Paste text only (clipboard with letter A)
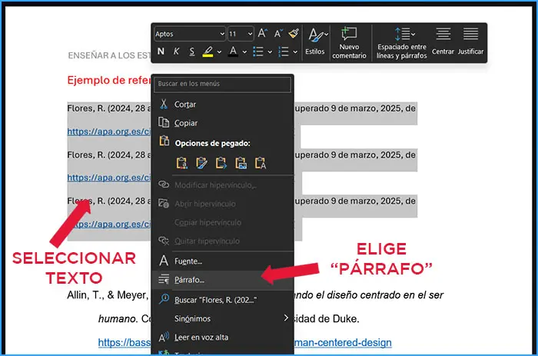The width and height of the screenshot is (538, 356). 261,163
